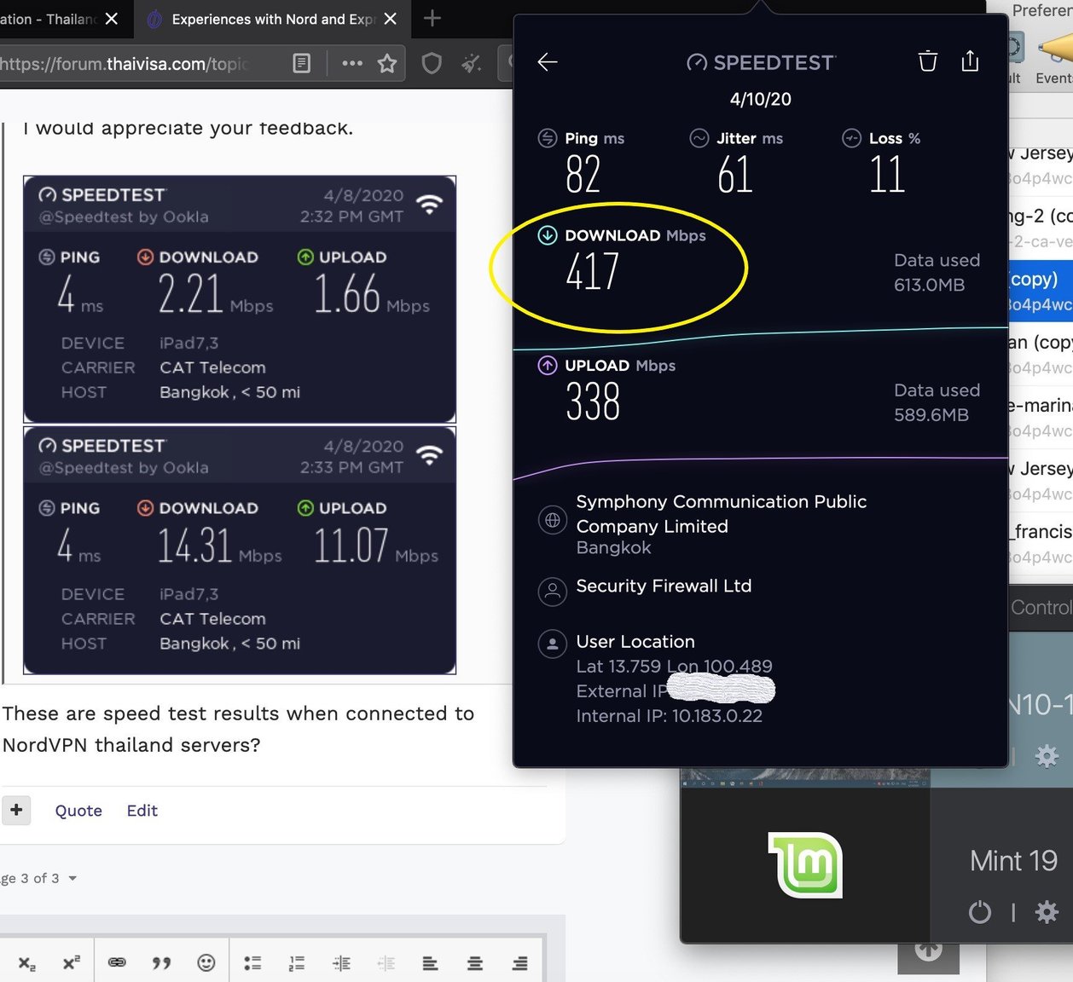The height and width of the screenshot is (982, 1073).
Task: Click the Jitter ms value 61
Action: coord(734,174)
